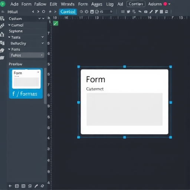Open the Fallow menu

40,4
